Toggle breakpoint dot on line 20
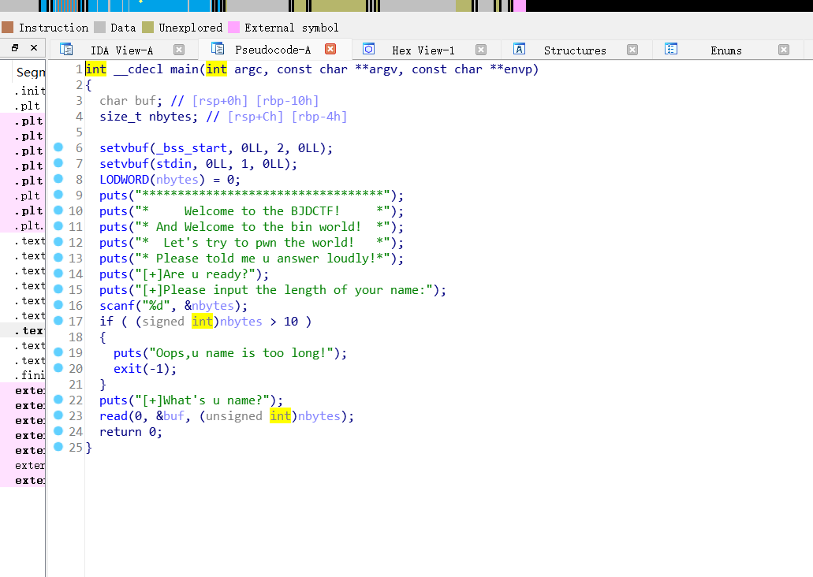 [58, 367]
